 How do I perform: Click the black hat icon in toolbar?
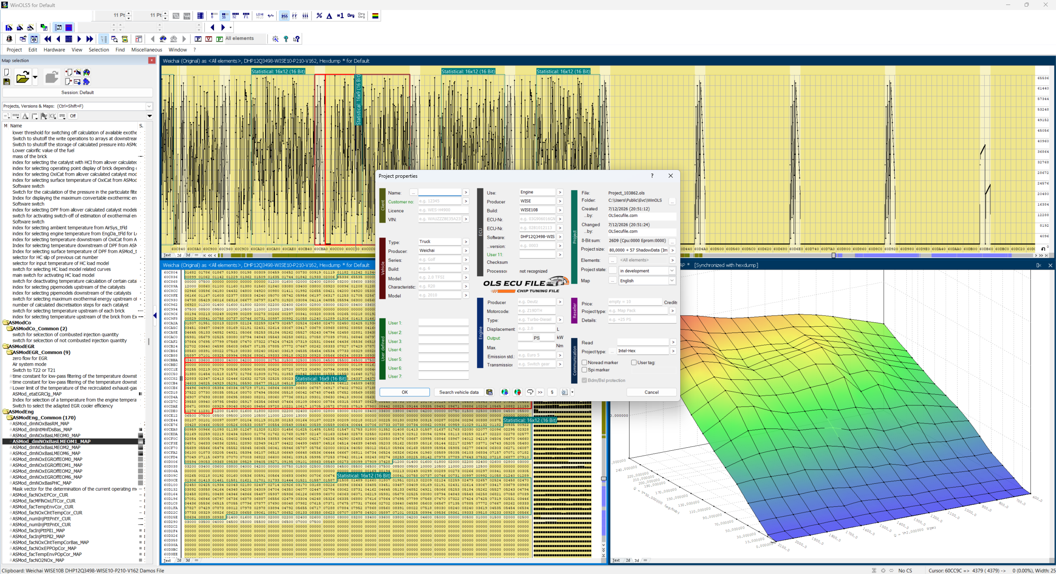point(9,39)
